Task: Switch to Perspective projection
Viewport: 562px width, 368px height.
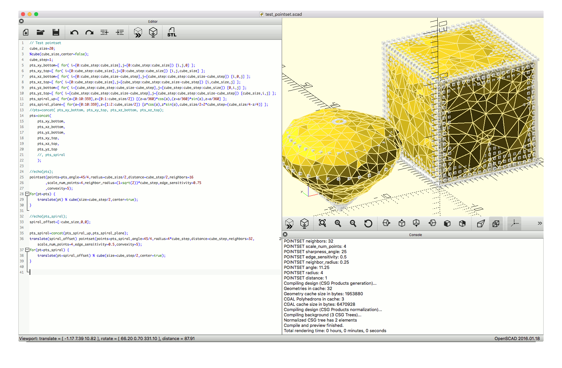Action: click(481, 223)
